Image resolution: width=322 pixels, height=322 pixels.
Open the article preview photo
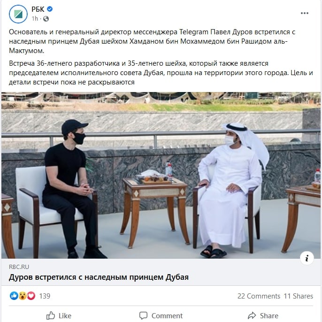click(161, 175)
